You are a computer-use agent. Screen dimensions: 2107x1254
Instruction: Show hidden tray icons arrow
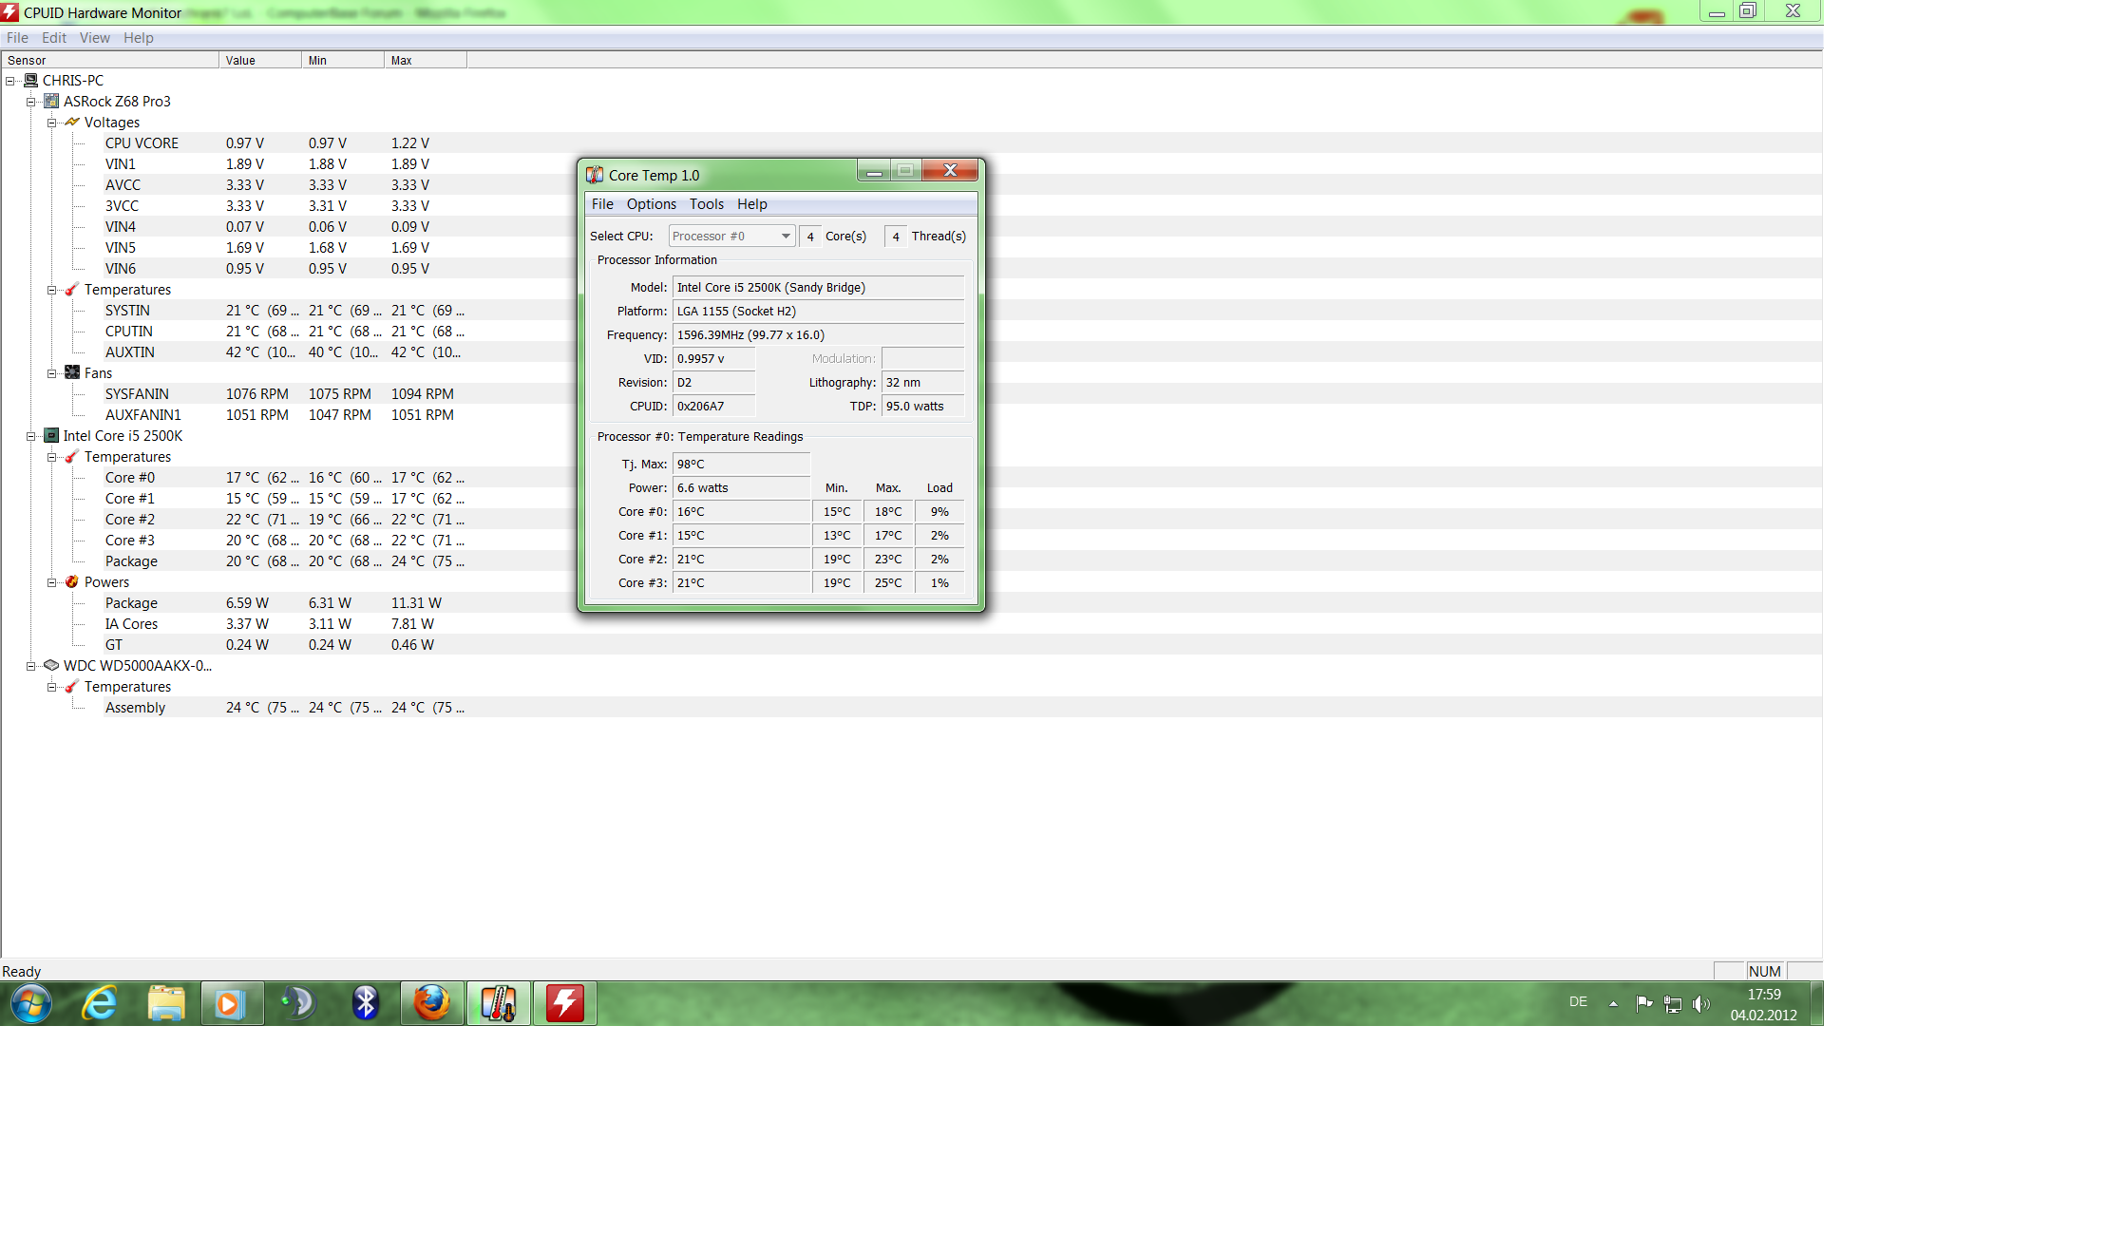pyautogui.click(x=1613, y=1003)
